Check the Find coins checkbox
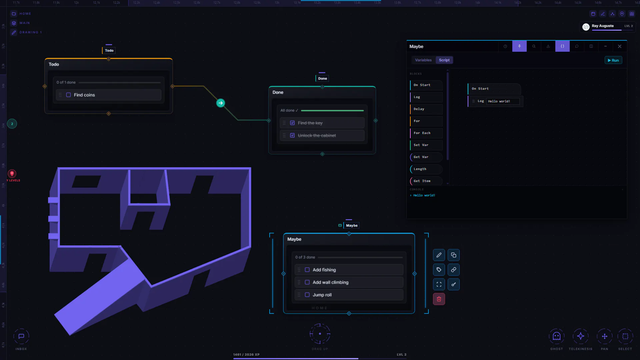 tap(68, 95)
